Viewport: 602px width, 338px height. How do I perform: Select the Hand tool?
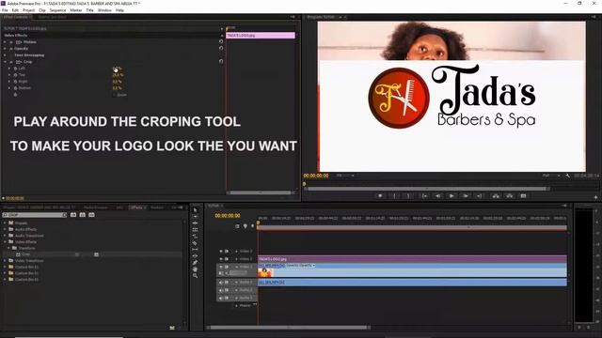tap(195, 269)
